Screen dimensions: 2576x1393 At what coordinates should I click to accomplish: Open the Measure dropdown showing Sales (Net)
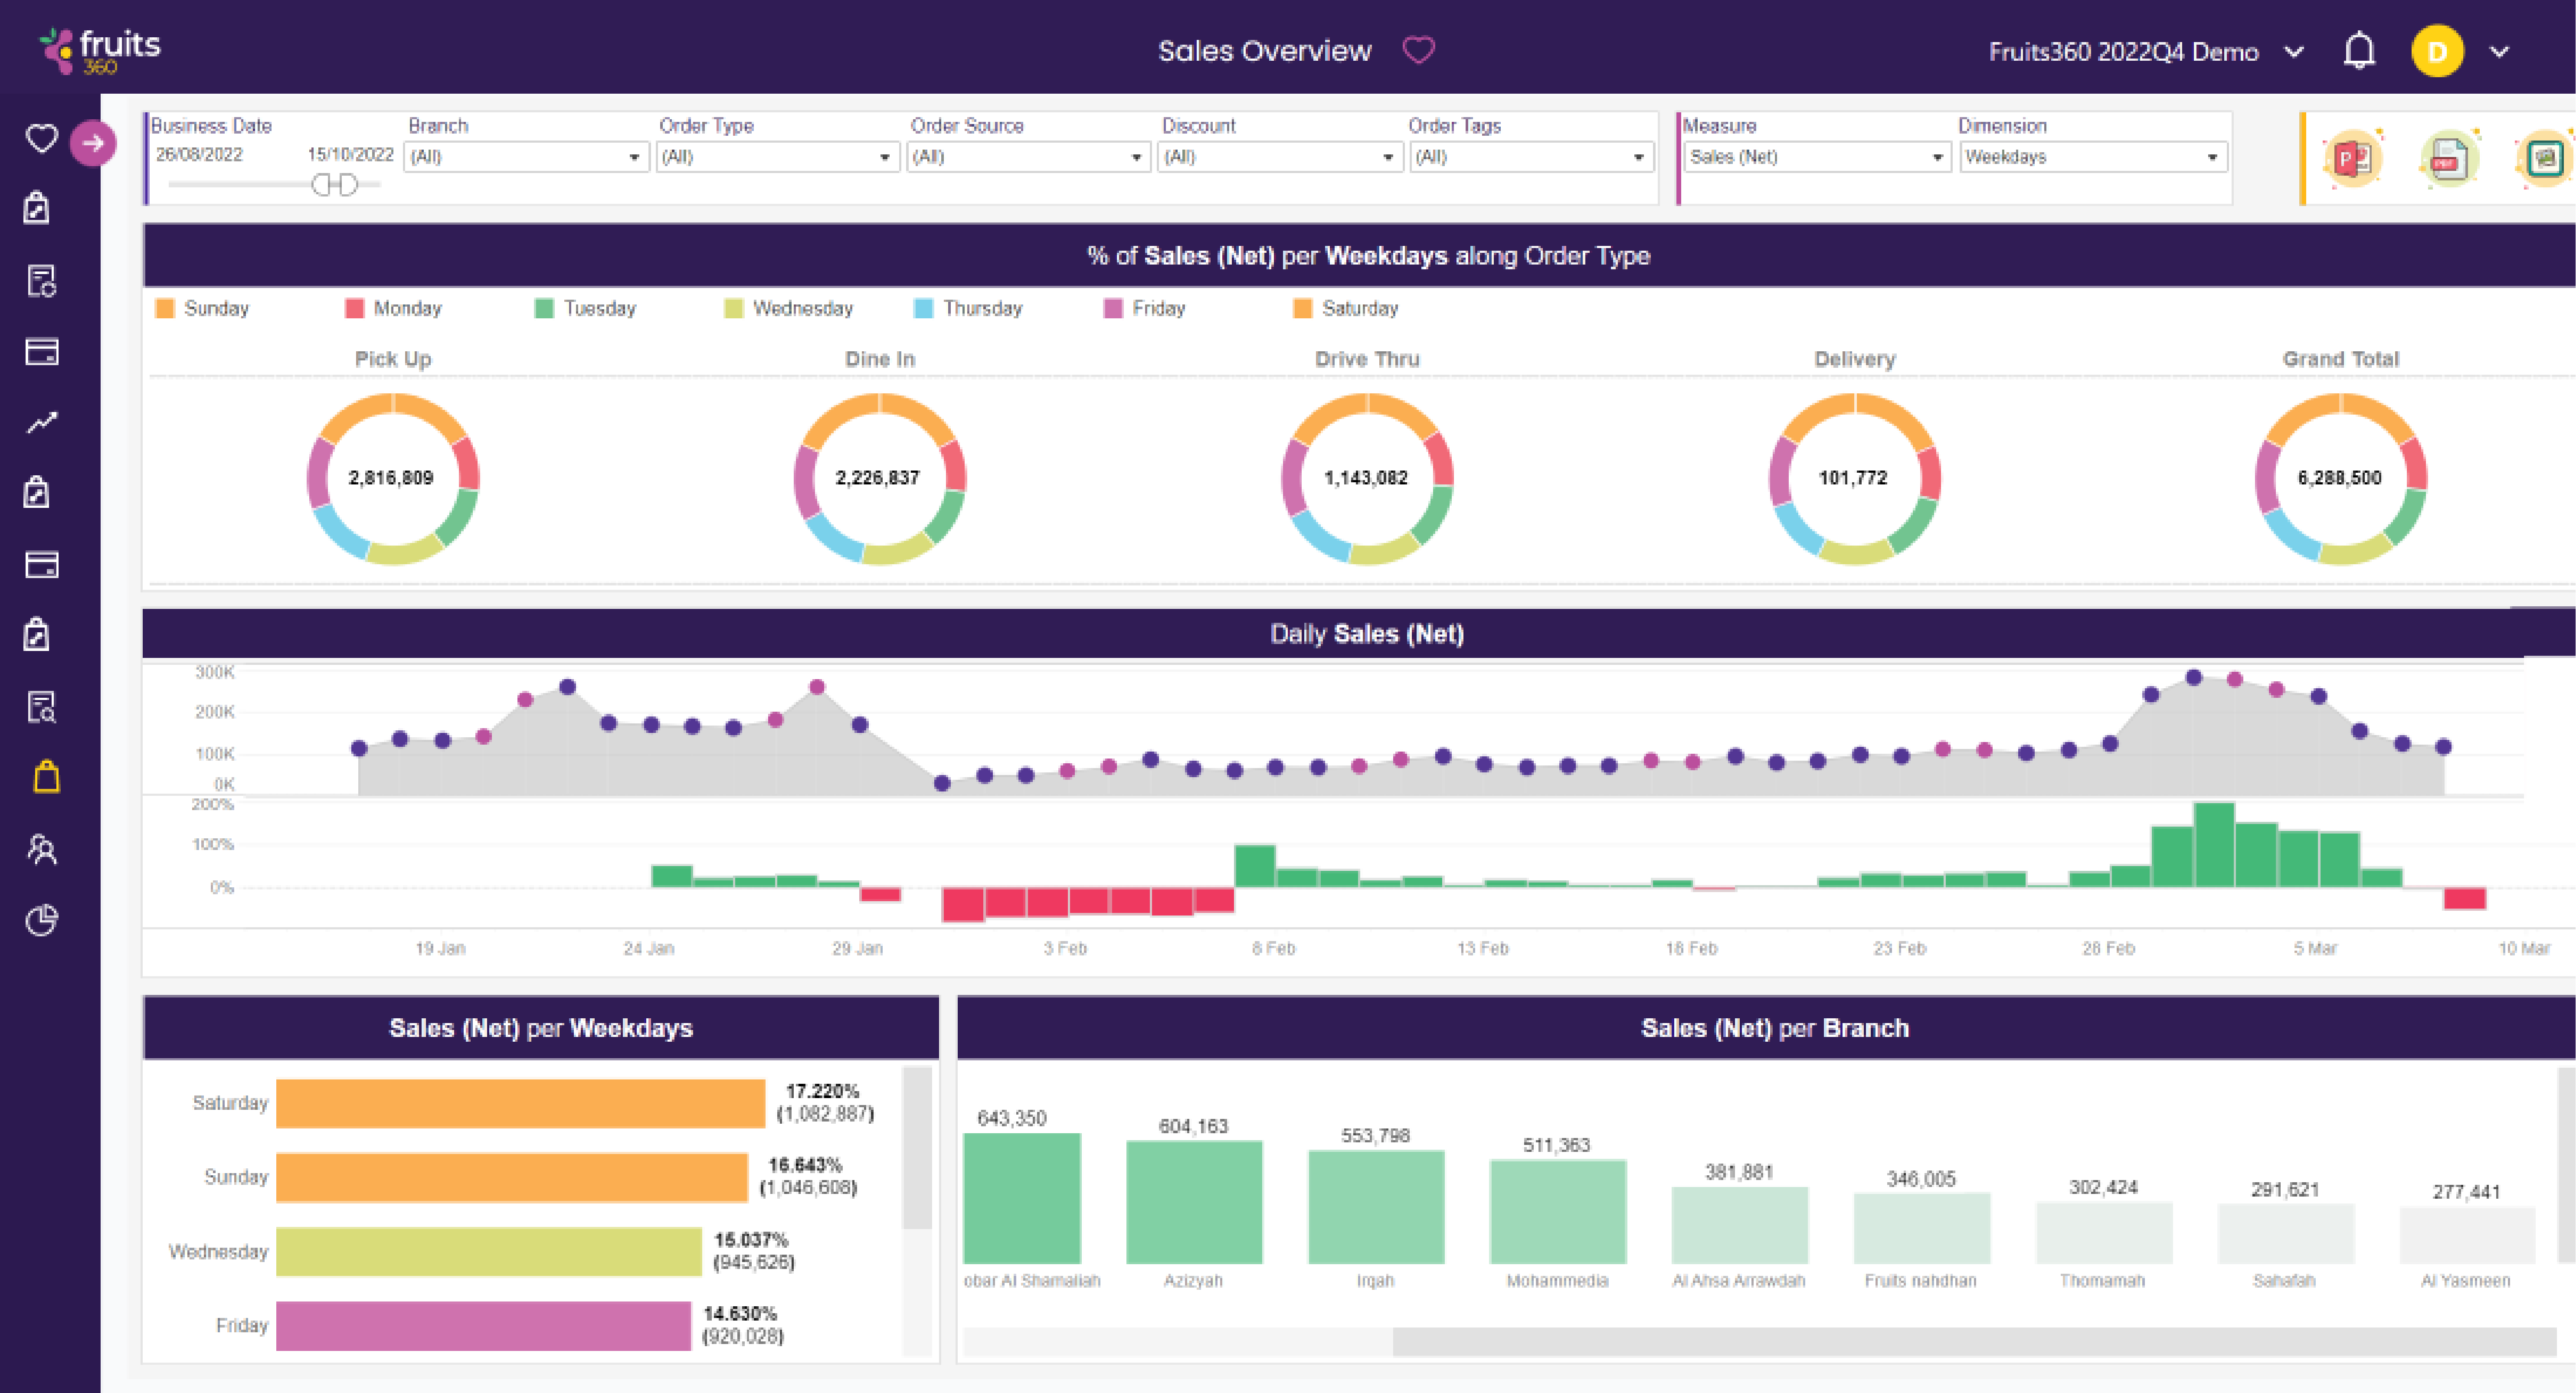pyautogui.click(x=1817, y=157)
